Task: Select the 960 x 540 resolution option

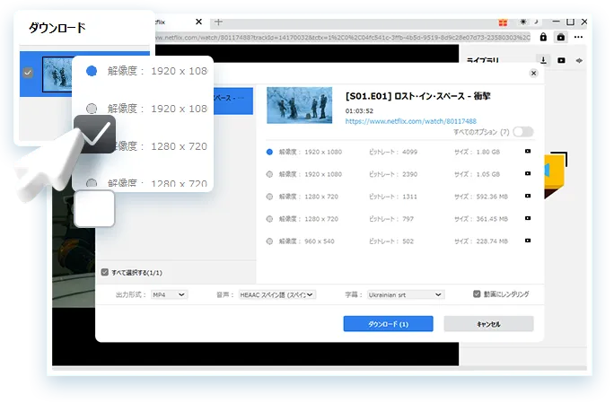Action: coord(269,241)
